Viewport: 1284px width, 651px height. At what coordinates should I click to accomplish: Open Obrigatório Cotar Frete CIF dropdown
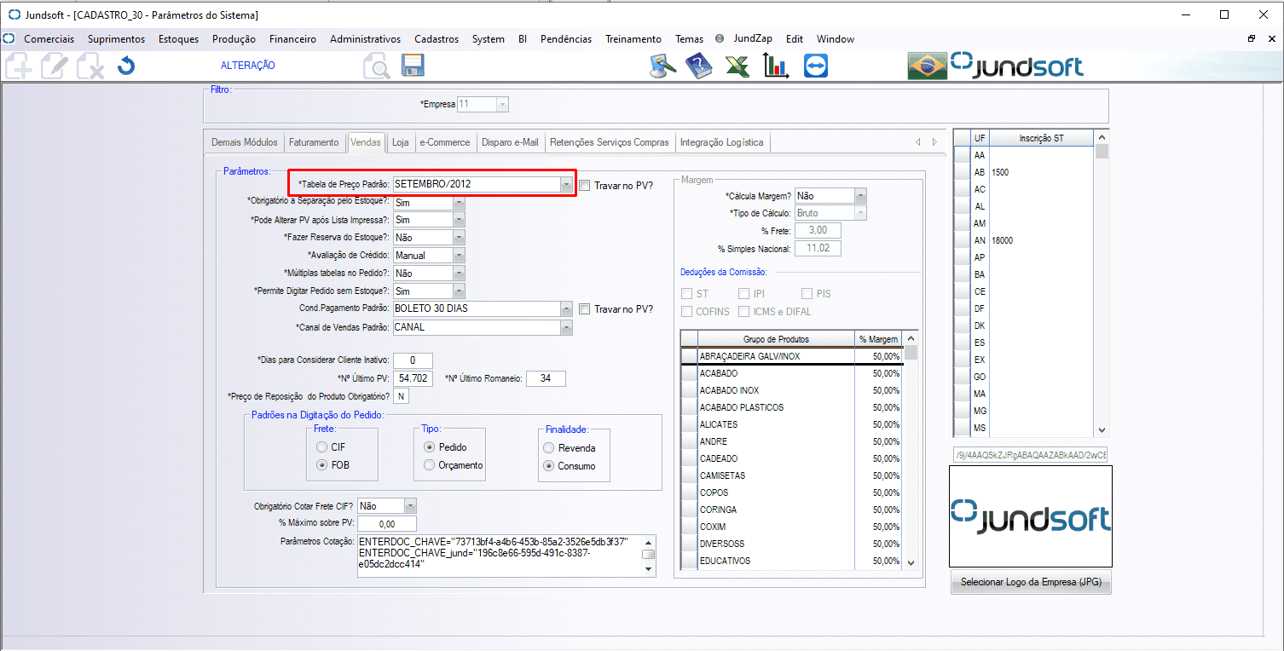[x=411, y=506]
